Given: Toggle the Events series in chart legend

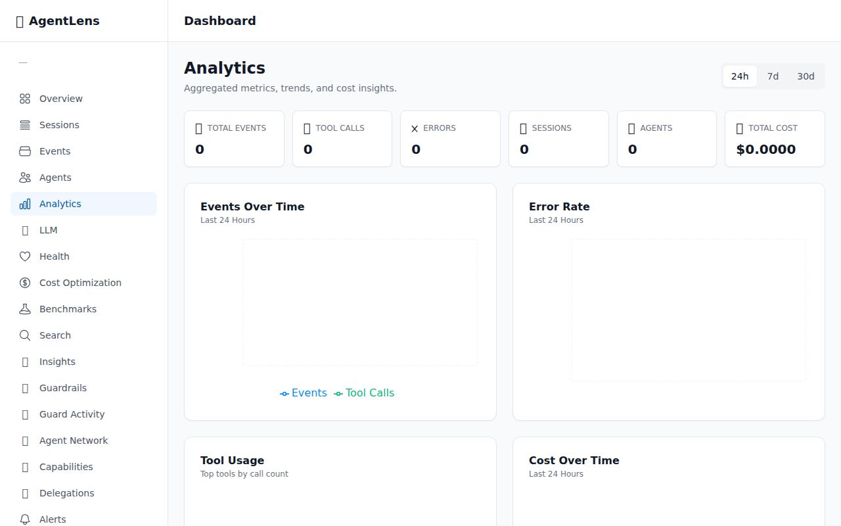Looking at the screenshot, I should (303, 393).
